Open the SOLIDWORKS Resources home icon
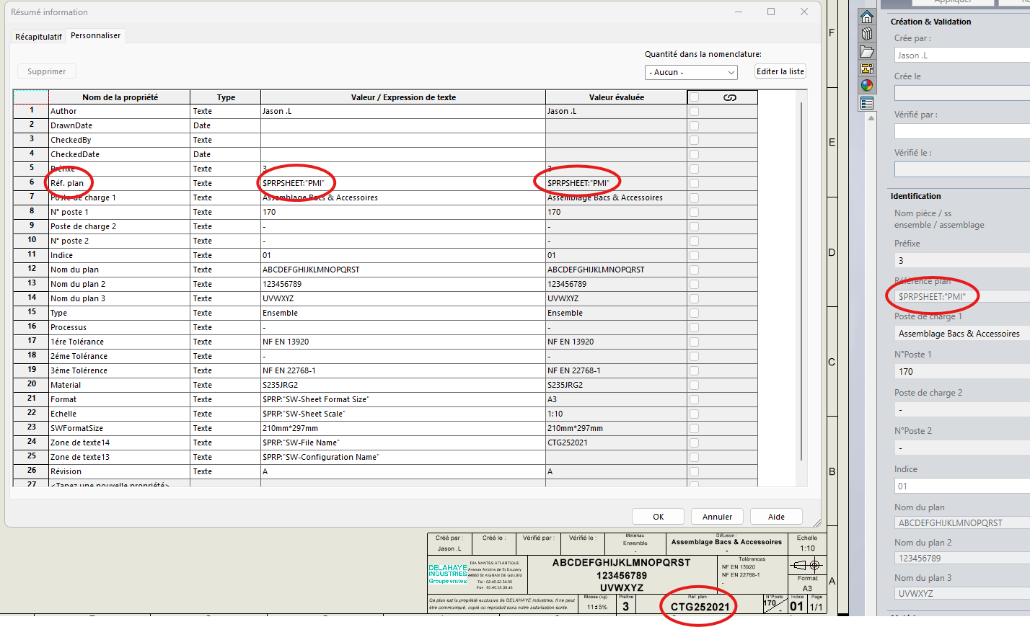The image size is (1030, 627). click(x=867, y=17)
